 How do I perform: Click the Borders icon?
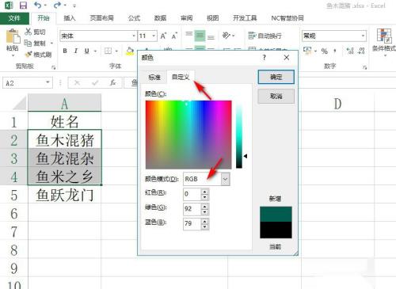(x=108, y=51)
